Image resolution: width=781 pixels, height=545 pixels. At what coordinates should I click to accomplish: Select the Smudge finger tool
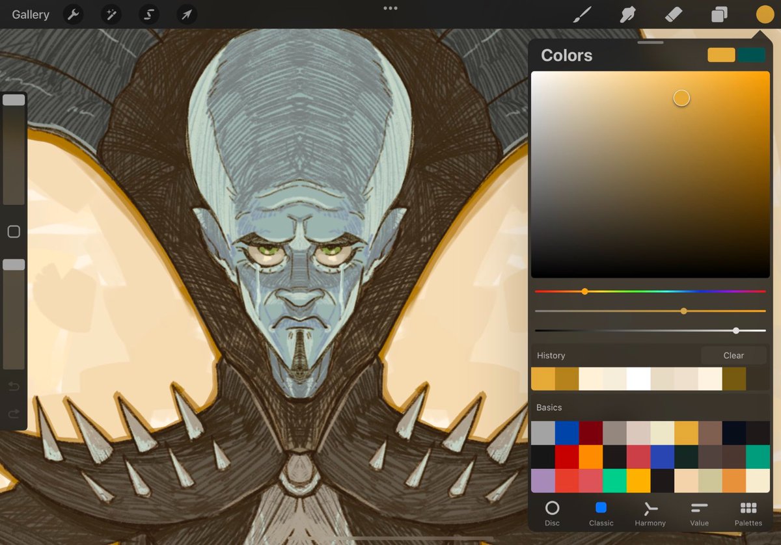(x=627, y=14)
